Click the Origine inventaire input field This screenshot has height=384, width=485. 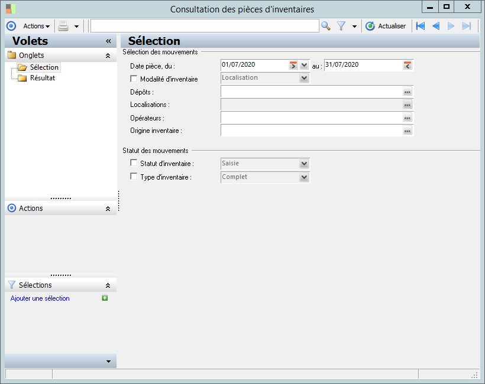(312, 131)
